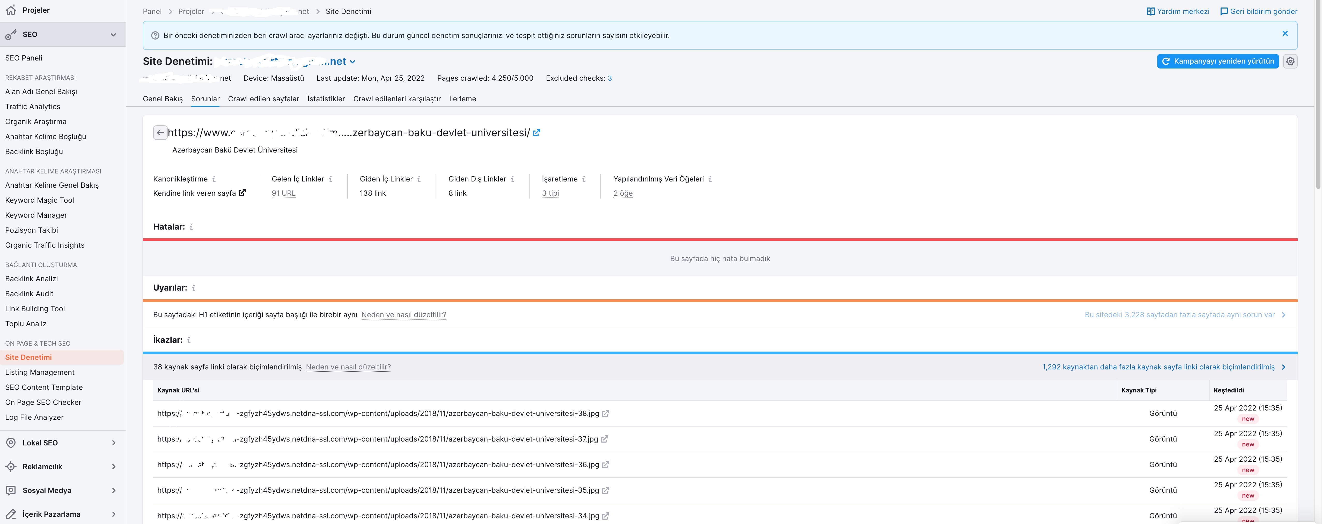Click Hatalar info icon

[192, 227]
